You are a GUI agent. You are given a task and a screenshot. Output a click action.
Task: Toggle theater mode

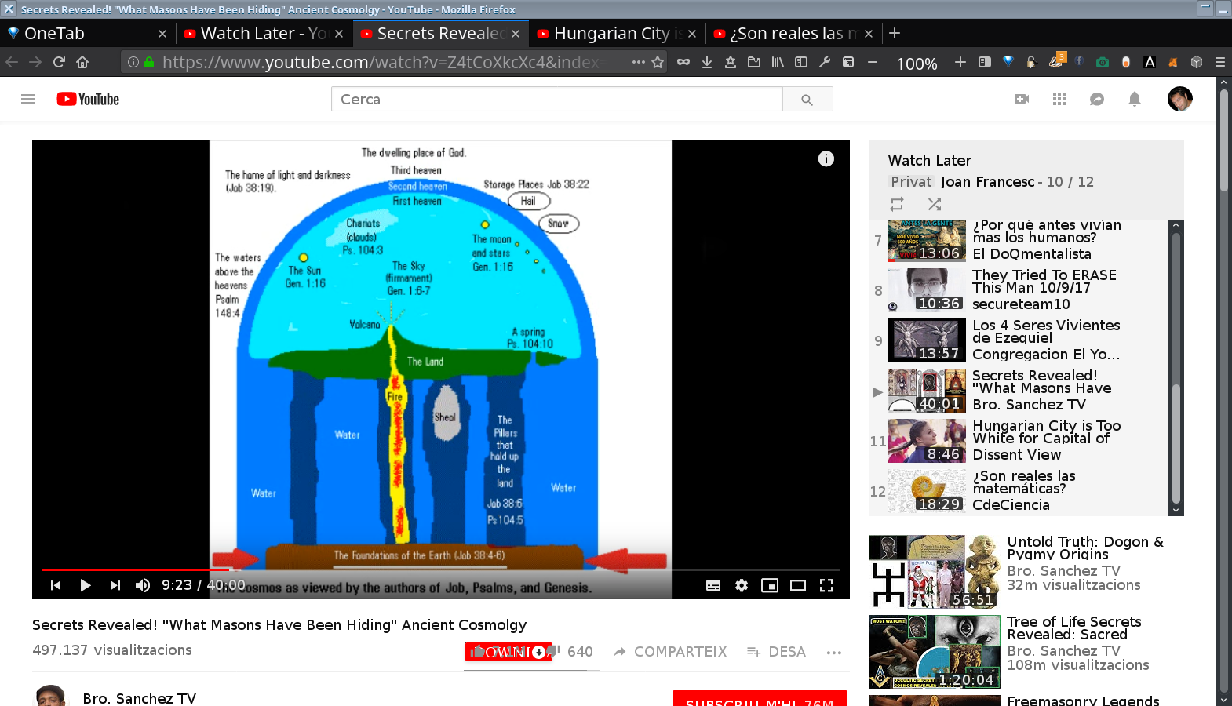click(x=798, y=585)
